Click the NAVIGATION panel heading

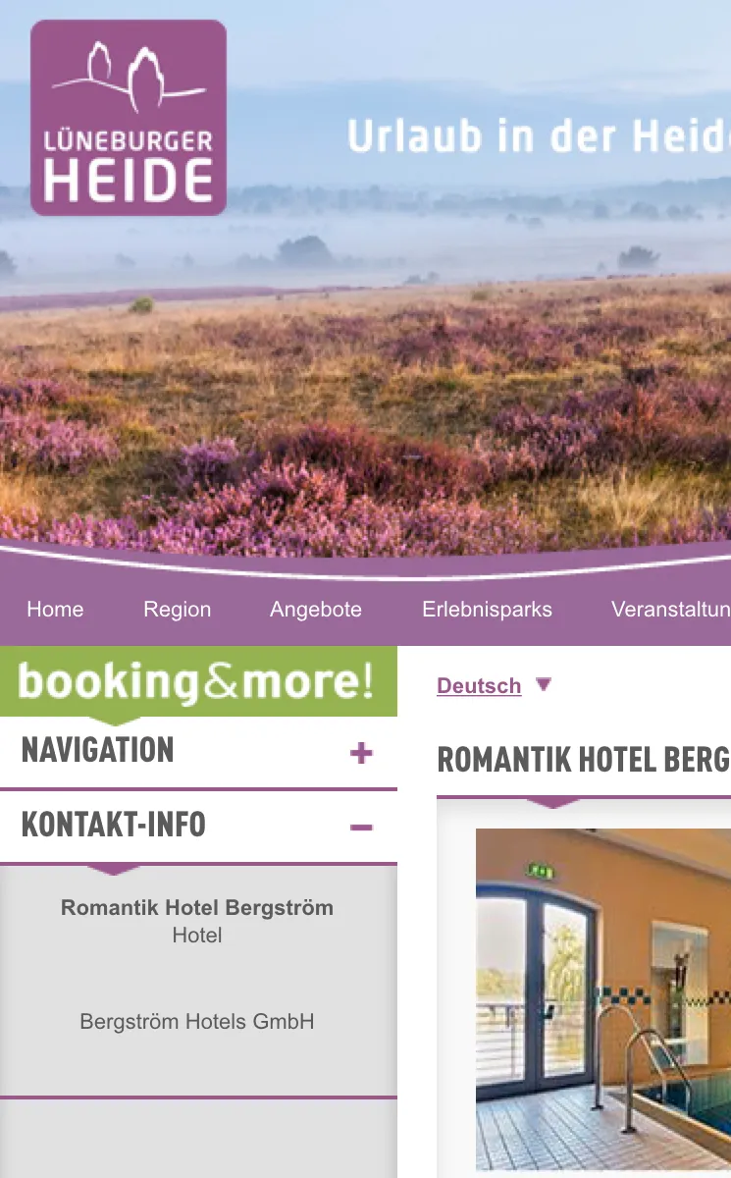(98, 751)
